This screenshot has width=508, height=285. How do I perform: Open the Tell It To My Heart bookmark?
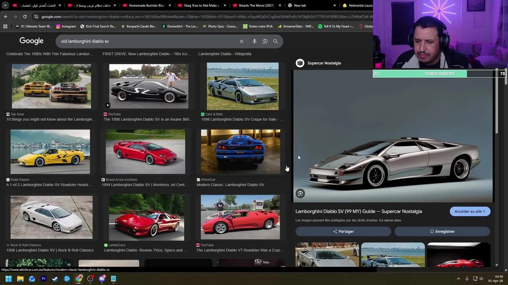[336, 26]
